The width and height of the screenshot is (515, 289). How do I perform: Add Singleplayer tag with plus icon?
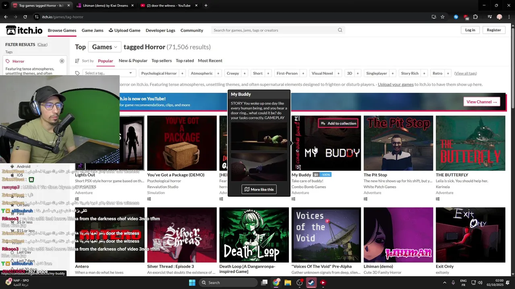click(x=392, y=73)
